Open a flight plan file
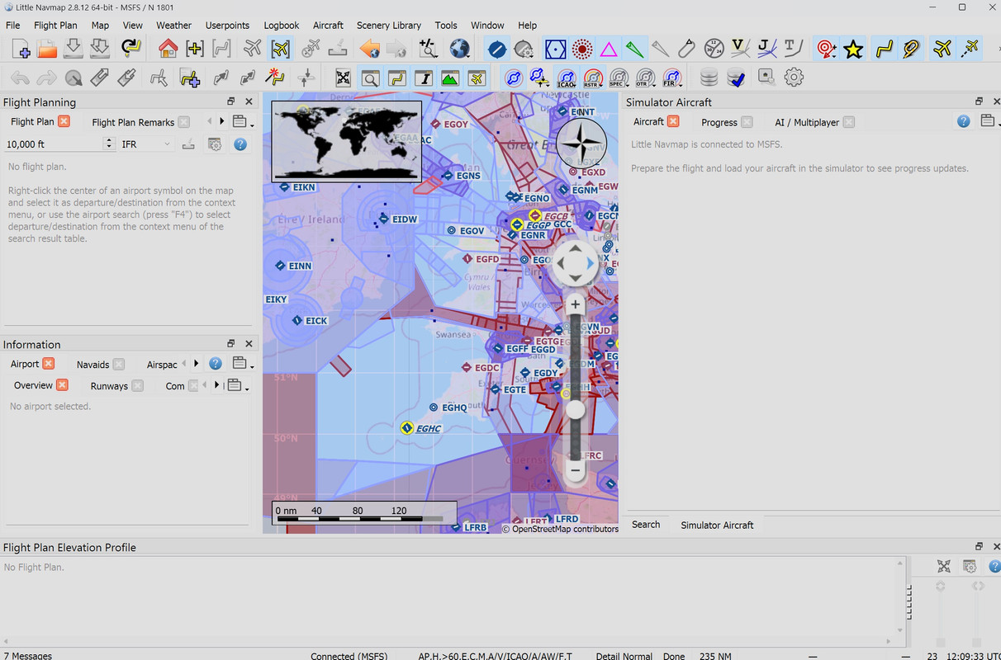Image resolution: width=1001 pixels, height=660 pixels. click(47, 49)
